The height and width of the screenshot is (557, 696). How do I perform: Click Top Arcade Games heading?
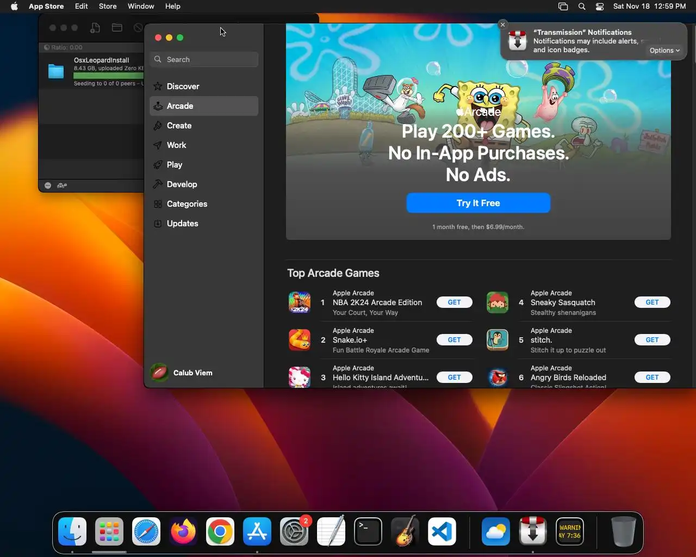pyautogui.click(x=333, y=273)
